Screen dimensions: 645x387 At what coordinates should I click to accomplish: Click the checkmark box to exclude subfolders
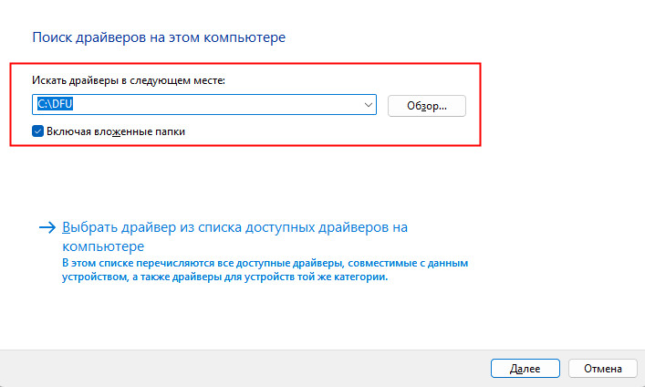click(37, 131)
